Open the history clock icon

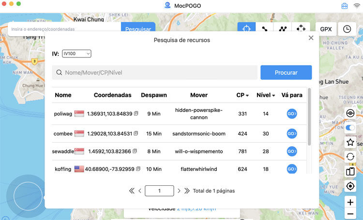(x=347, y=29)
